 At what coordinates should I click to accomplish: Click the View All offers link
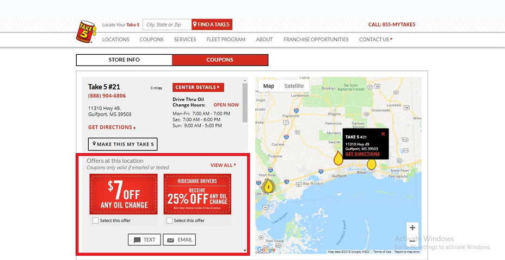223,165
